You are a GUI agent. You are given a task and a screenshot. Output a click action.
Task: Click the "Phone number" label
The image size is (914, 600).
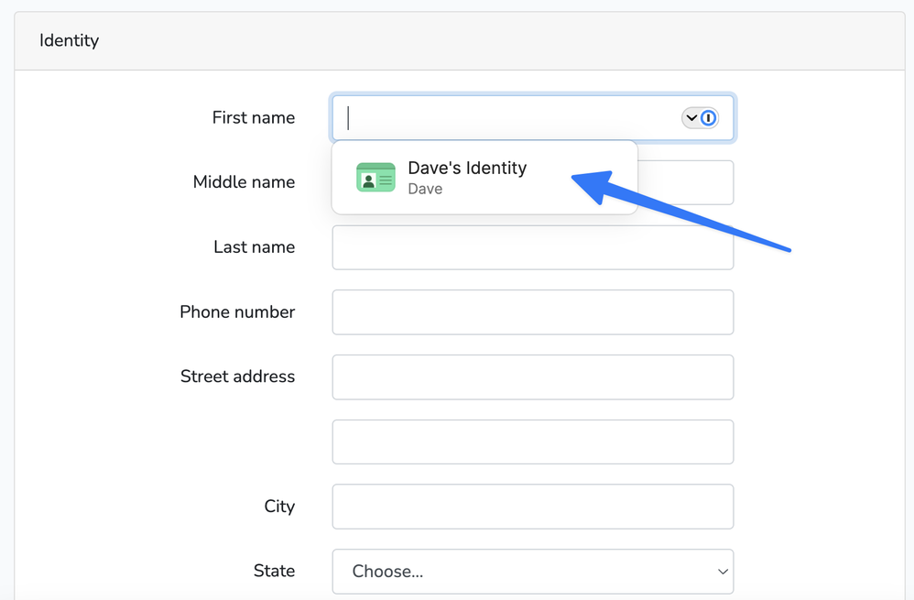237,312
